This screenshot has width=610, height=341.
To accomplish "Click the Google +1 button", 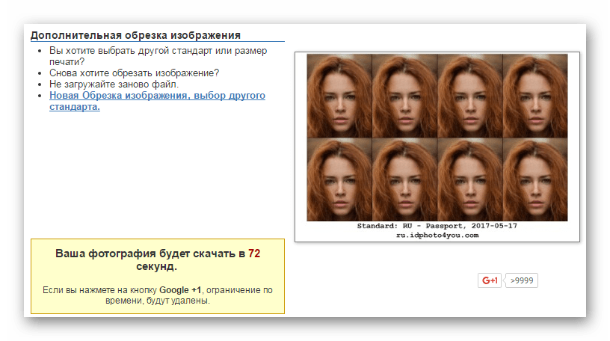I will click(490, 280).
